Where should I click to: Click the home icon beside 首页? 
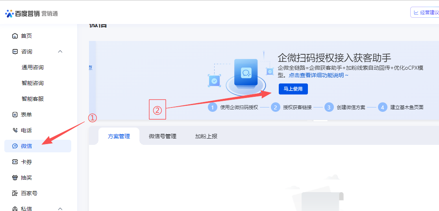tap(15, 36)
